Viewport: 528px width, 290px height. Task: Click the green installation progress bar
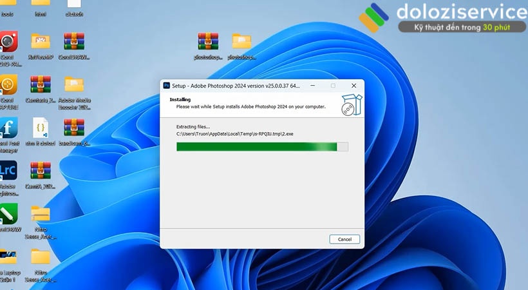[x=262, y=147]
